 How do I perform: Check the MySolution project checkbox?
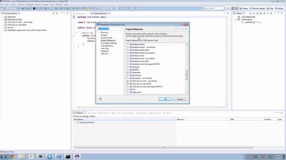[128, 75]
